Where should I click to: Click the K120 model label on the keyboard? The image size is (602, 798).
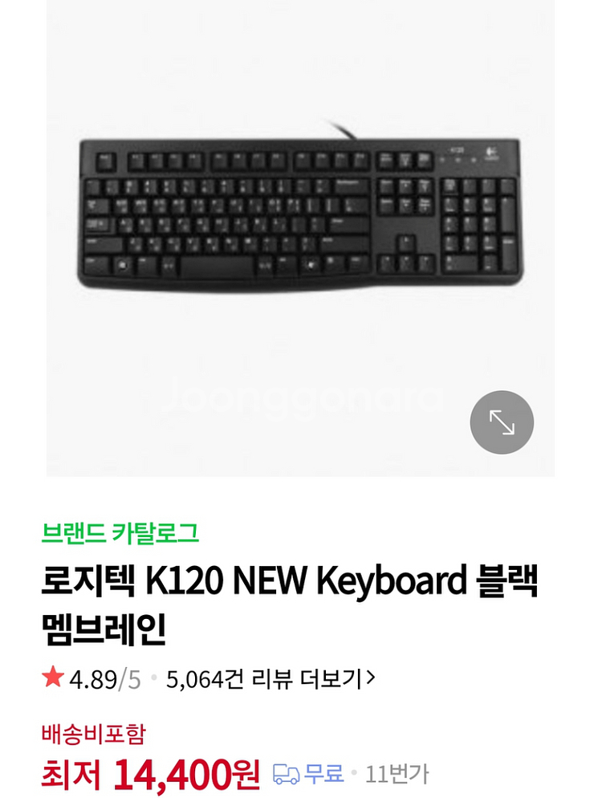point(457,150)
